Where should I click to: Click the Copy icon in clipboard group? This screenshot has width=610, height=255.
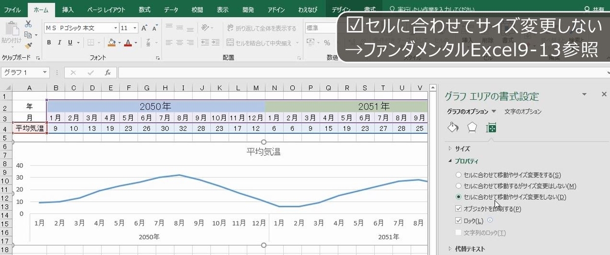coord(28,34)
